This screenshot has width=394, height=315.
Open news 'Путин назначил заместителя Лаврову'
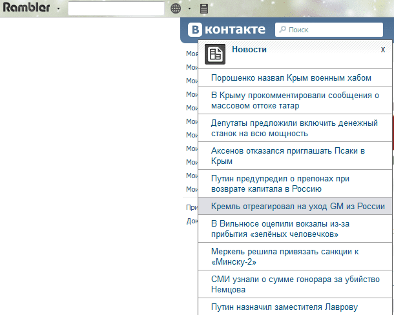pyautogui.click(x=295, y=307)
